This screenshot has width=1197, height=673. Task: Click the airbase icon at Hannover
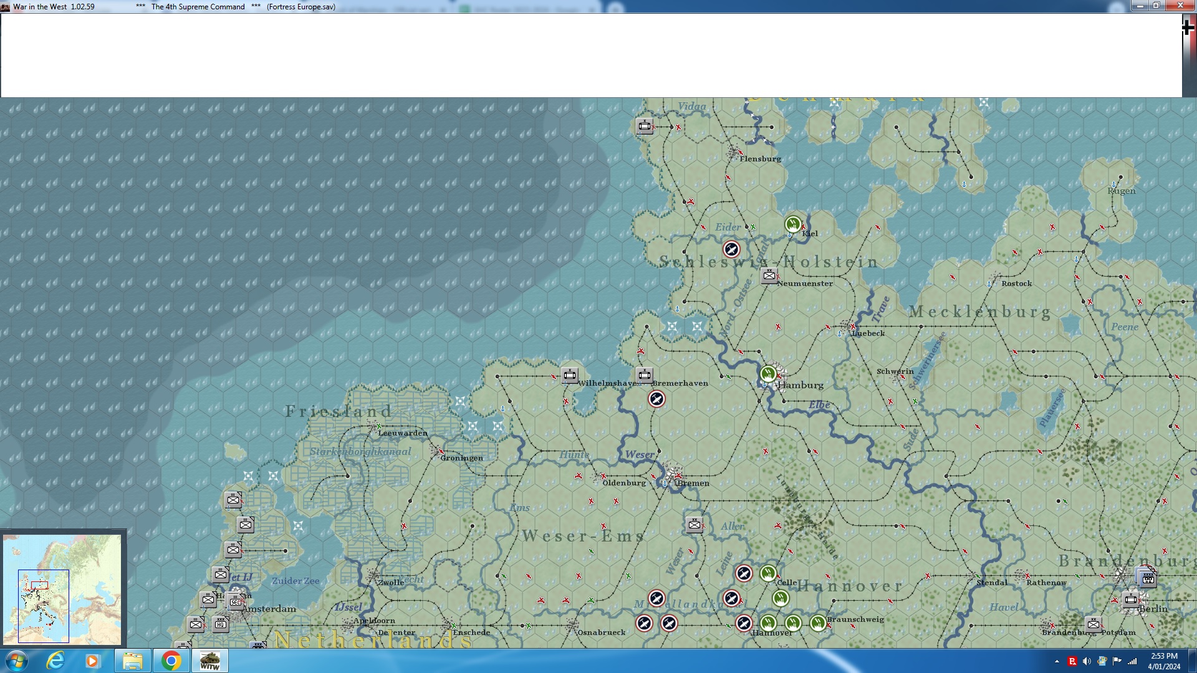[x=744, y=623]
